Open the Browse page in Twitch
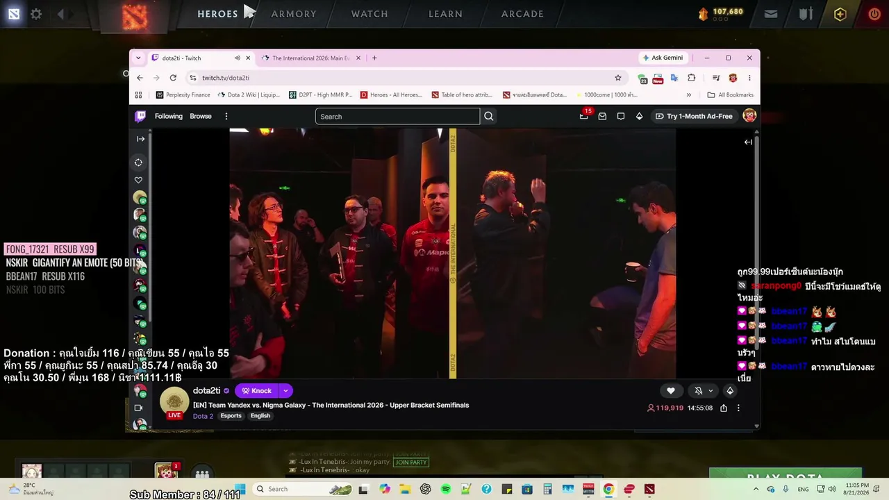The width and height of the screenshot is (889, 500). 201,116
